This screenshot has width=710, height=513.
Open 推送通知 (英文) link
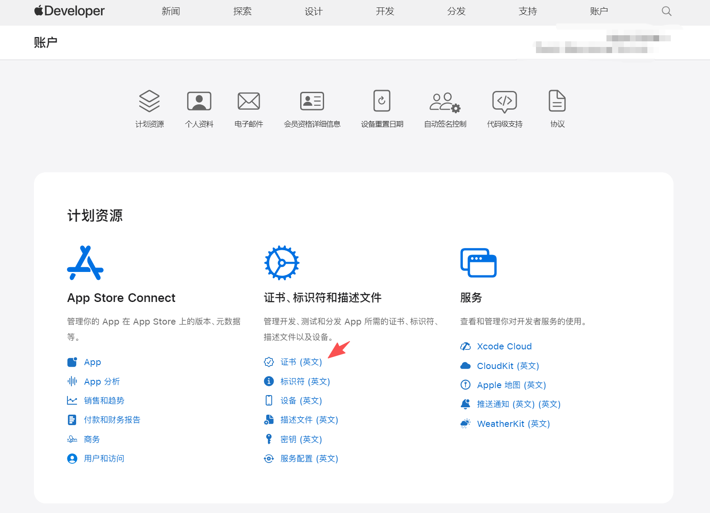coord(519,404)
